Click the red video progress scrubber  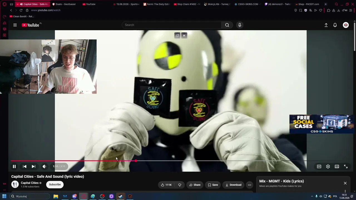(136, 161)
